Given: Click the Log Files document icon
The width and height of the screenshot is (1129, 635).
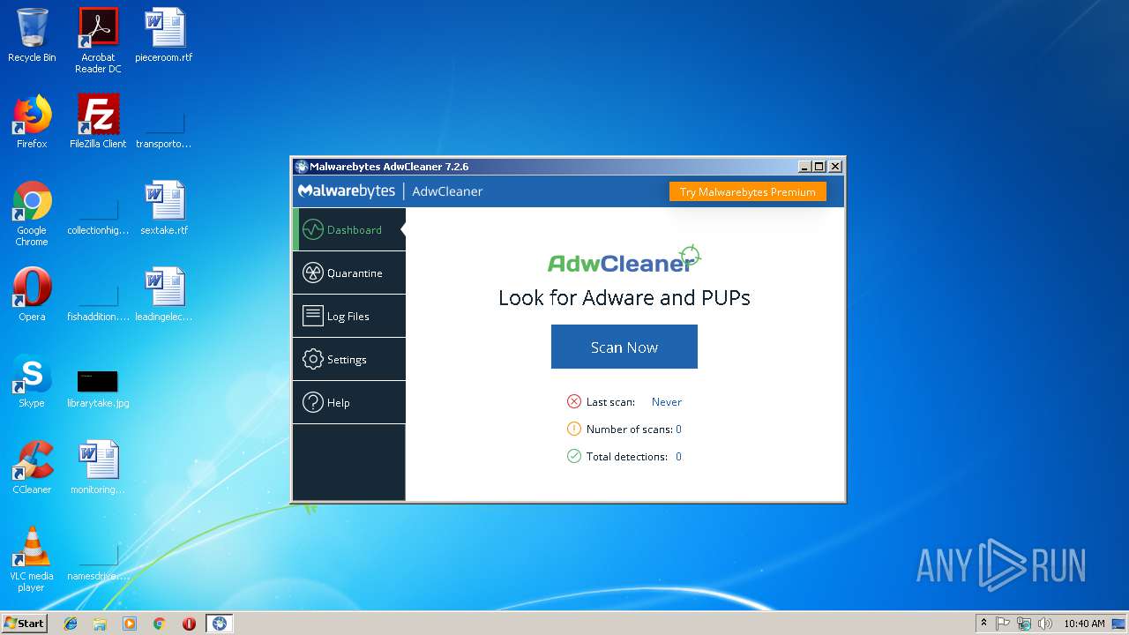Looking at the screenshot, I should click(x=313, y=316).
